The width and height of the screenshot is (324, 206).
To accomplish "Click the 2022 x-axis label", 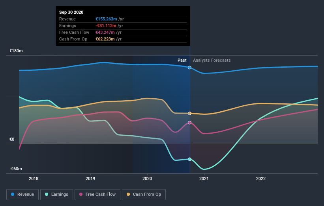I will coord(261,178).
